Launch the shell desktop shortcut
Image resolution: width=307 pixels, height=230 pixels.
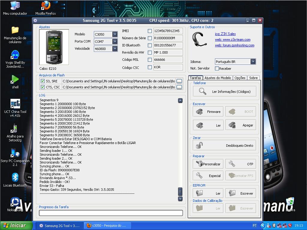coord(15,82)
